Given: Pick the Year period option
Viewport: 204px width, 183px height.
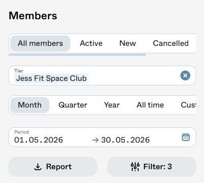Looking at the screenshot, I should (112, 105).
